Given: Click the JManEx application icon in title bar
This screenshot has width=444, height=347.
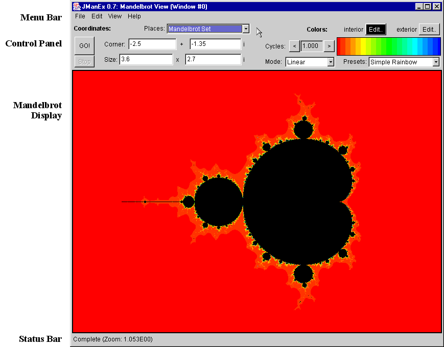Looking at the screenshot, I should [x=77, y=6].
